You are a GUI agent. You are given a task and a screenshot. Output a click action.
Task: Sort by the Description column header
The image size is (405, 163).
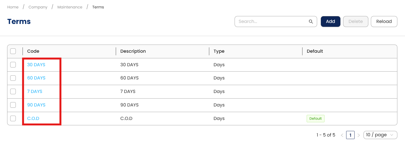click(x=133, y=51)
